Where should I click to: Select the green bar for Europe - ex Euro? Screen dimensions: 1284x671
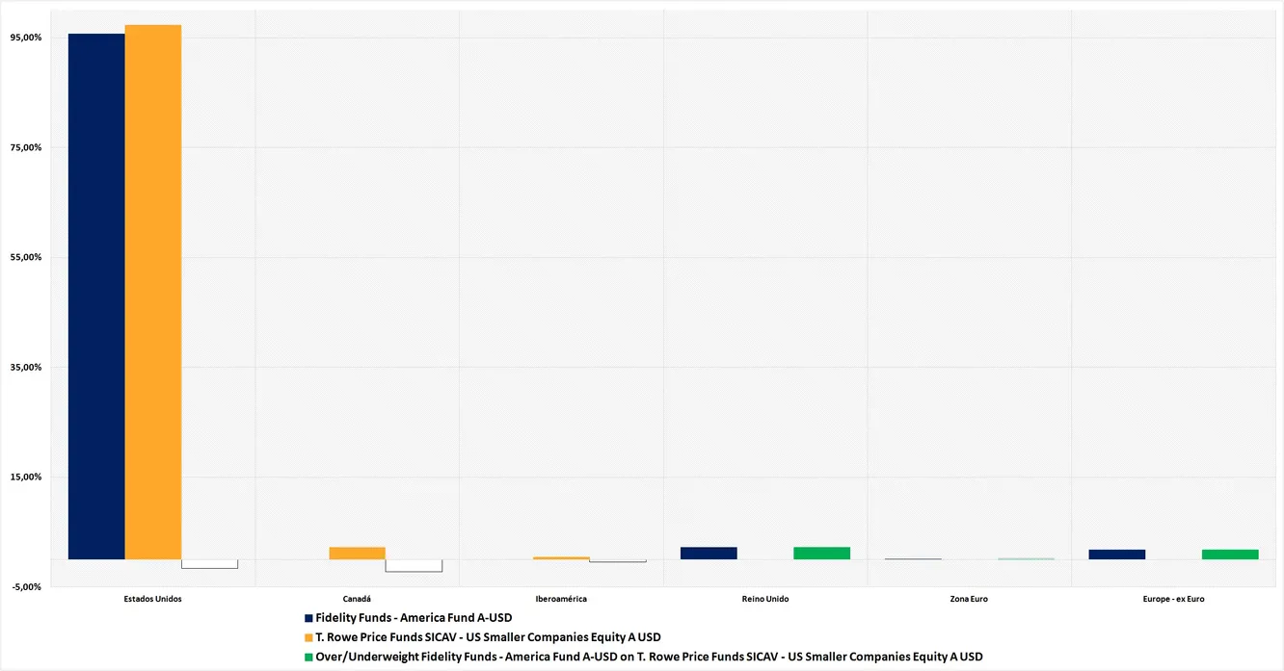point(1230,555)
